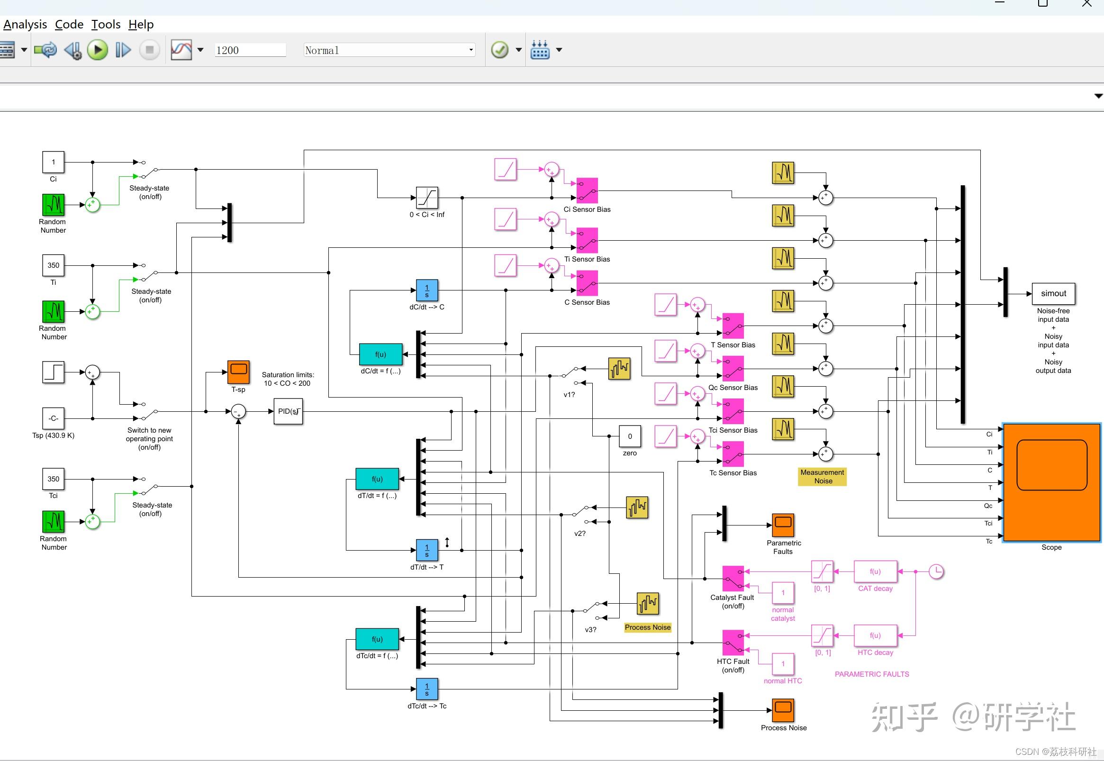Screen dimensions: 1104x761
Task: Click the Step Back button
Action: [x=72, y=50]
